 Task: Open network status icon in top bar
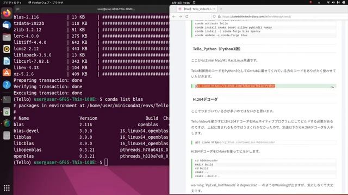point(328,2)
